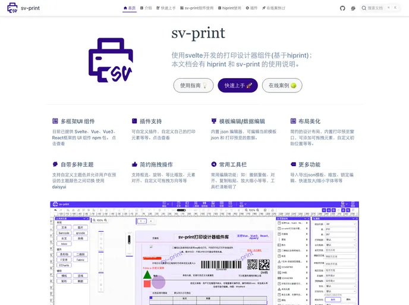Click the 布局美化 feature heading

(x=309, y=122)
